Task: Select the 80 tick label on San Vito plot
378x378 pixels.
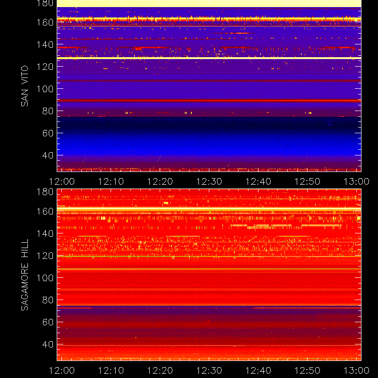Action: pyautogui.click(x=48, y=111)
